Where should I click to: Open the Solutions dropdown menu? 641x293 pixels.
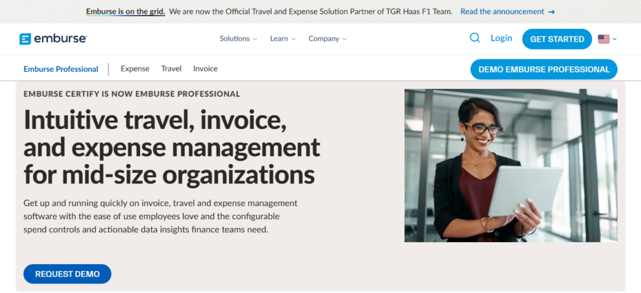click(238, 39)
